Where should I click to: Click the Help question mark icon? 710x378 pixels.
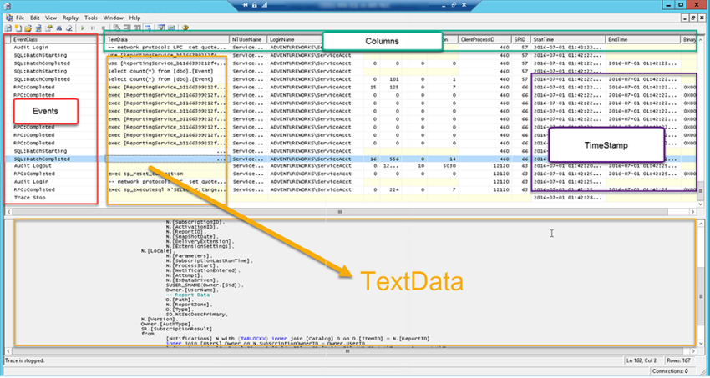tap(185, 28)
